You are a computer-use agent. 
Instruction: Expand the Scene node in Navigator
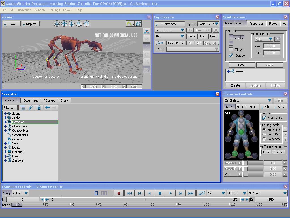pyautogui.click(x=5, y=114)
